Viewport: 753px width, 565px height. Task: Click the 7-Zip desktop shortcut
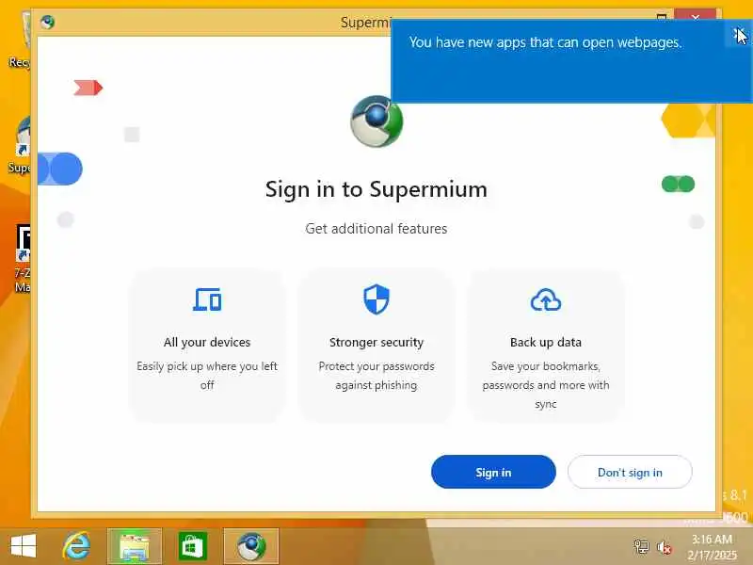[22, 258]
